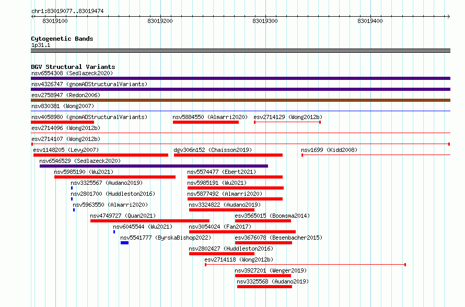
Task: Select nsv3324822 (Audano2019) label
Action: coord(225,205)
